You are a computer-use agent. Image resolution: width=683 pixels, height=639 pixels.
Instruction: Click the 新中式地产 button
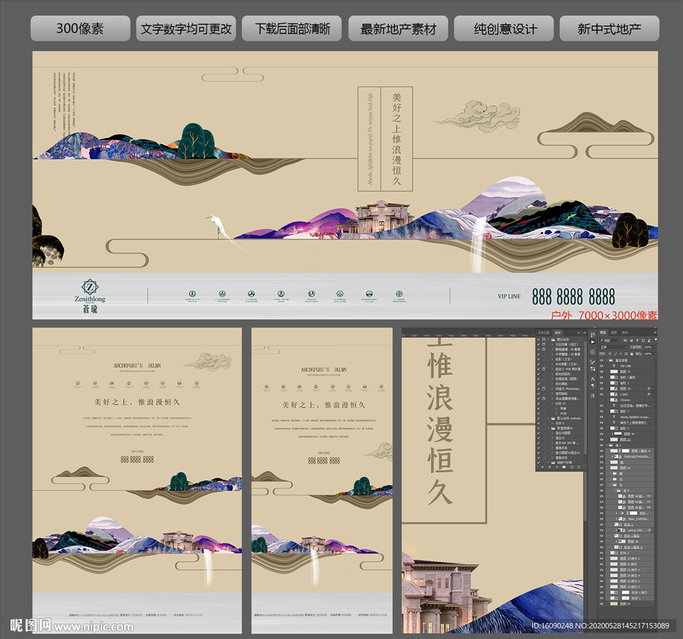609,29
